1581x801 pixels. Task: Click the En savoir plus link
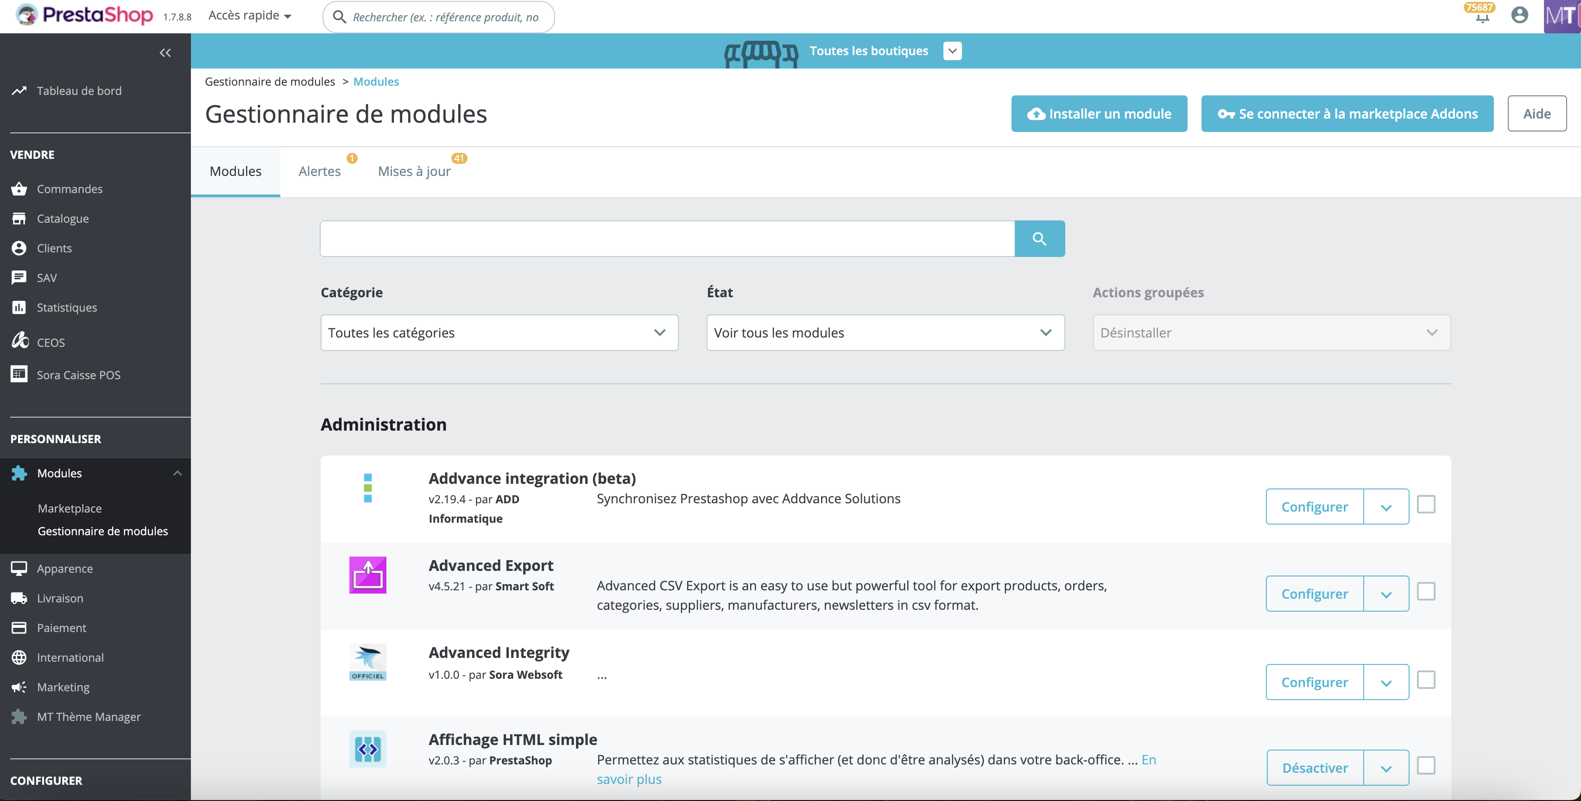coord(628,779)
